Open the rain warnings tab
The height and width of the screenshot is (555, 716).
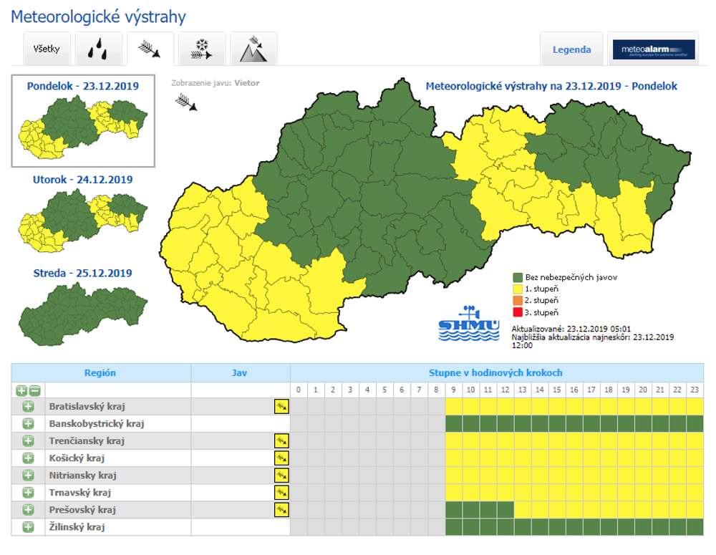pyautogui.click(x=98, y=49)
